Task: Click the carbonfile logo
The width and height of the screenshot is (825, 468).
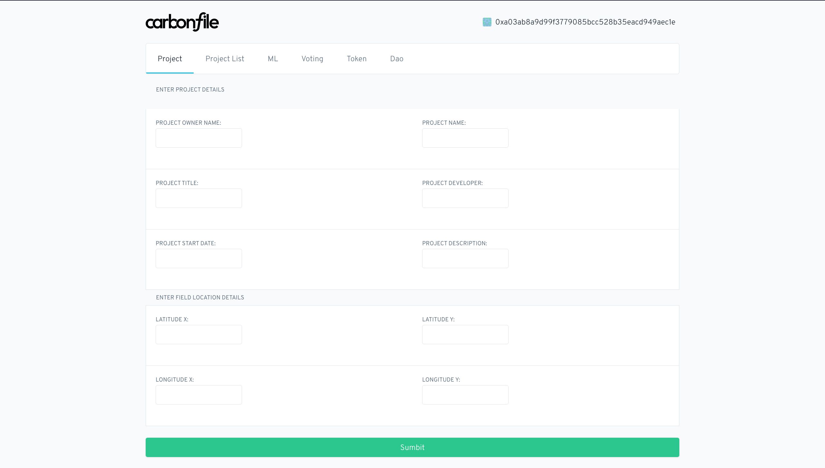Action: click(x=182, y=22)
